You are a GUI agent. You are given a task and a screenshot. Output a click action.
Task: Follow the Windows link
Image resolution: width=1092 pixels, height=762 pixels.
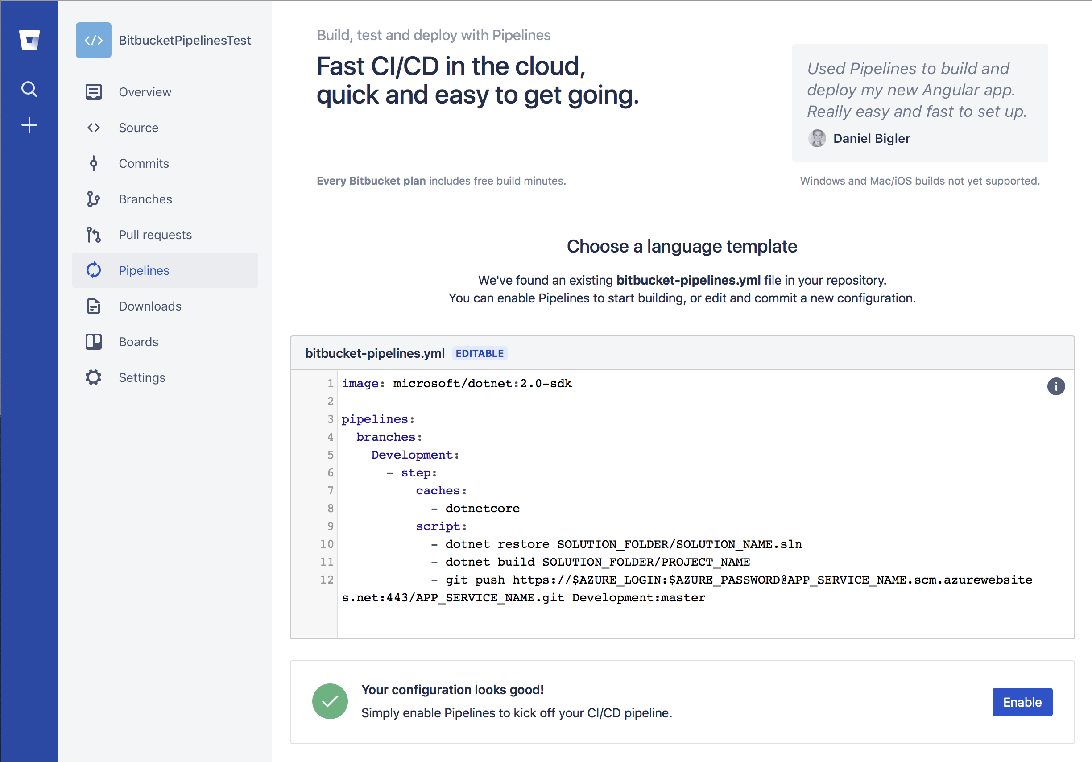pyautogui.click(x=822, y=181)
